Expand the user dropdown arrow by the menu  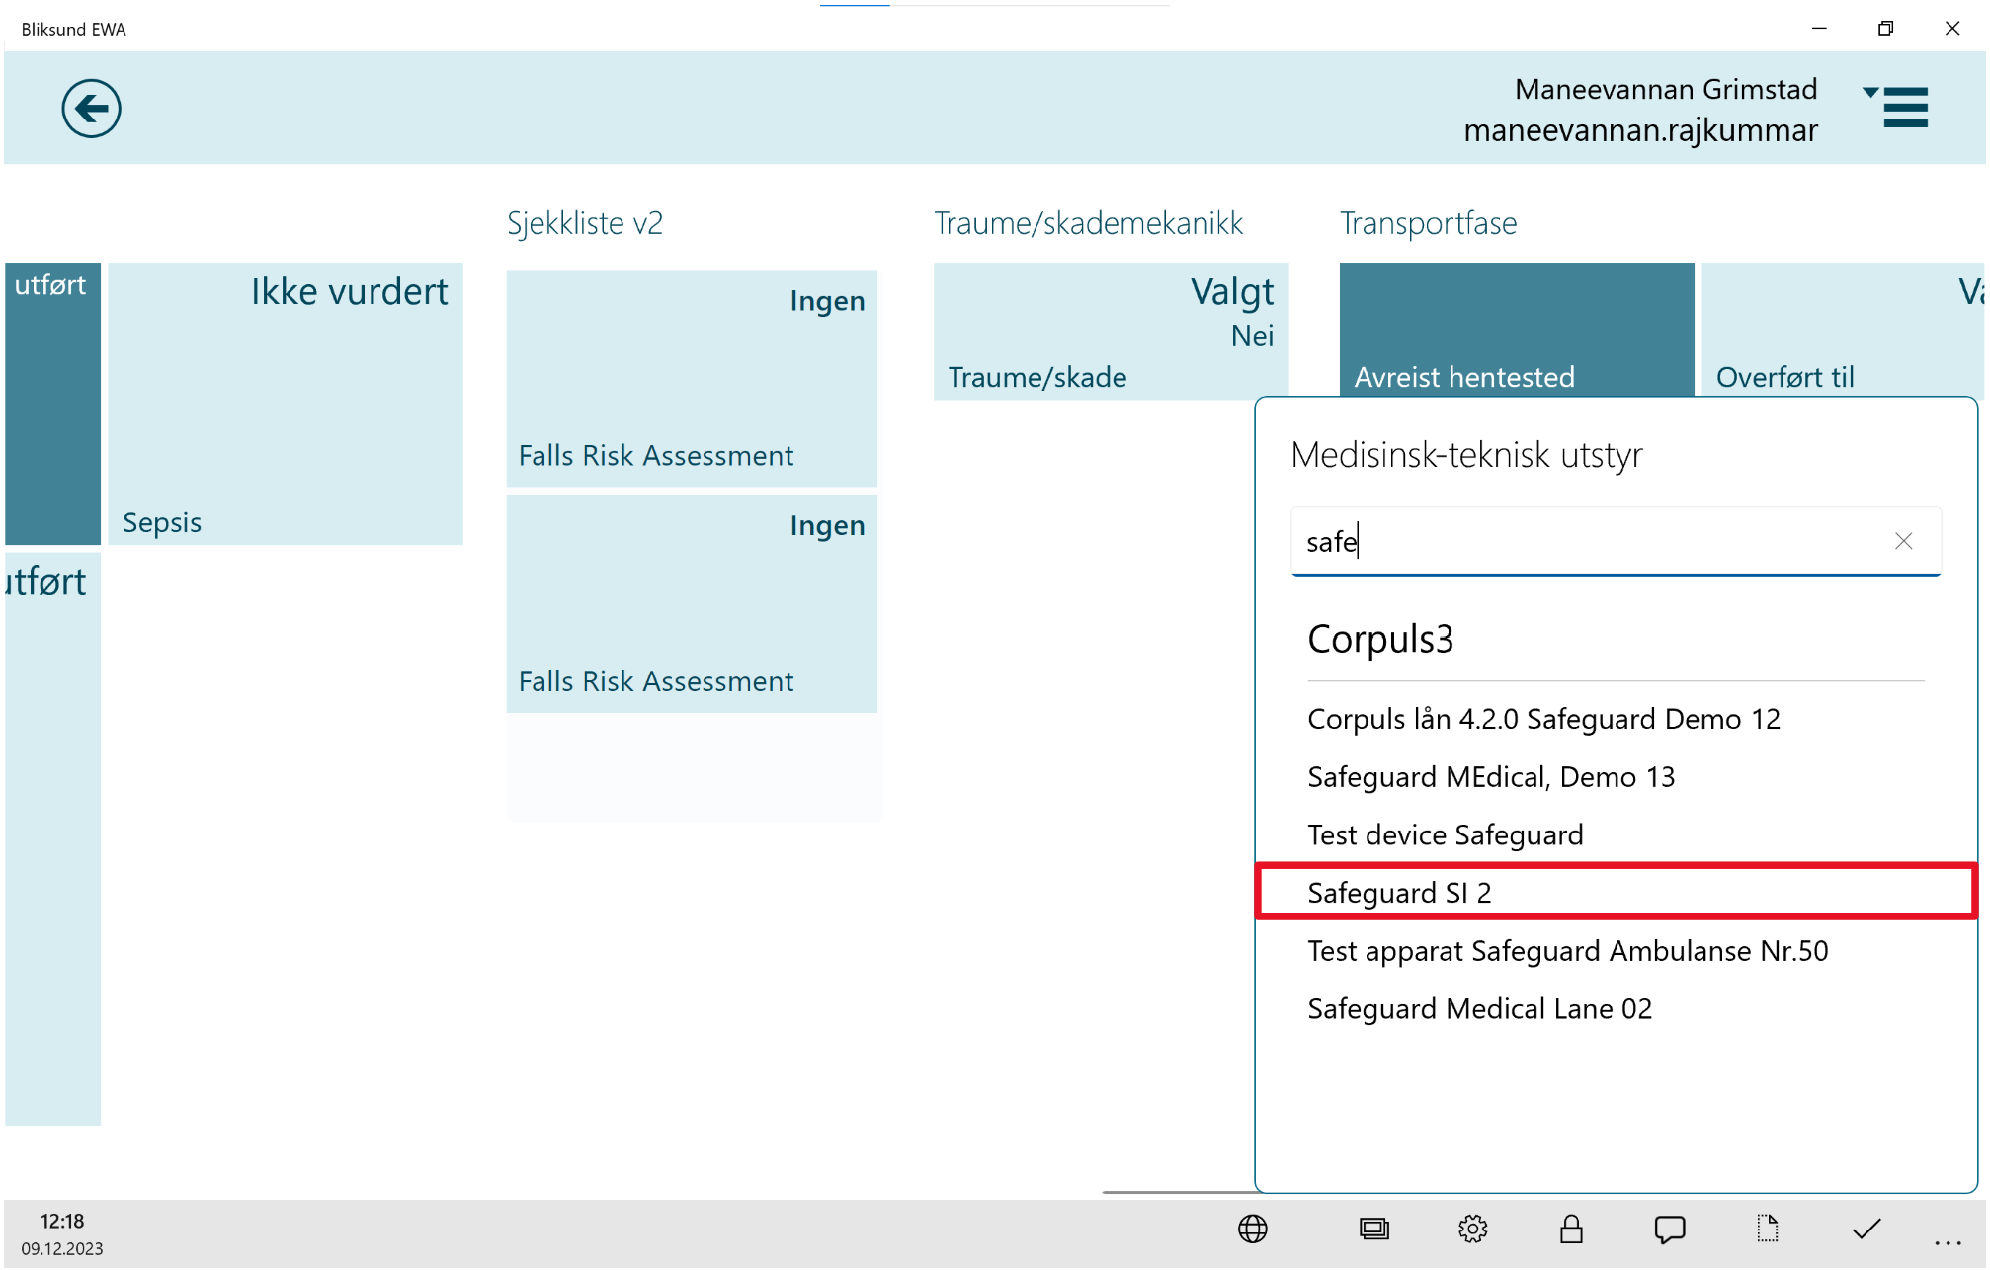[x=1869, y=92]
